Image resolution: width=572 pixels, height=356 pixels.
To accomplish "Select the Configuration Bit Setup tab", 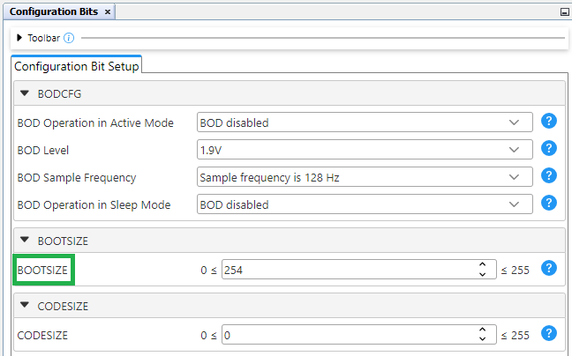I will click(x=76, y=65).
